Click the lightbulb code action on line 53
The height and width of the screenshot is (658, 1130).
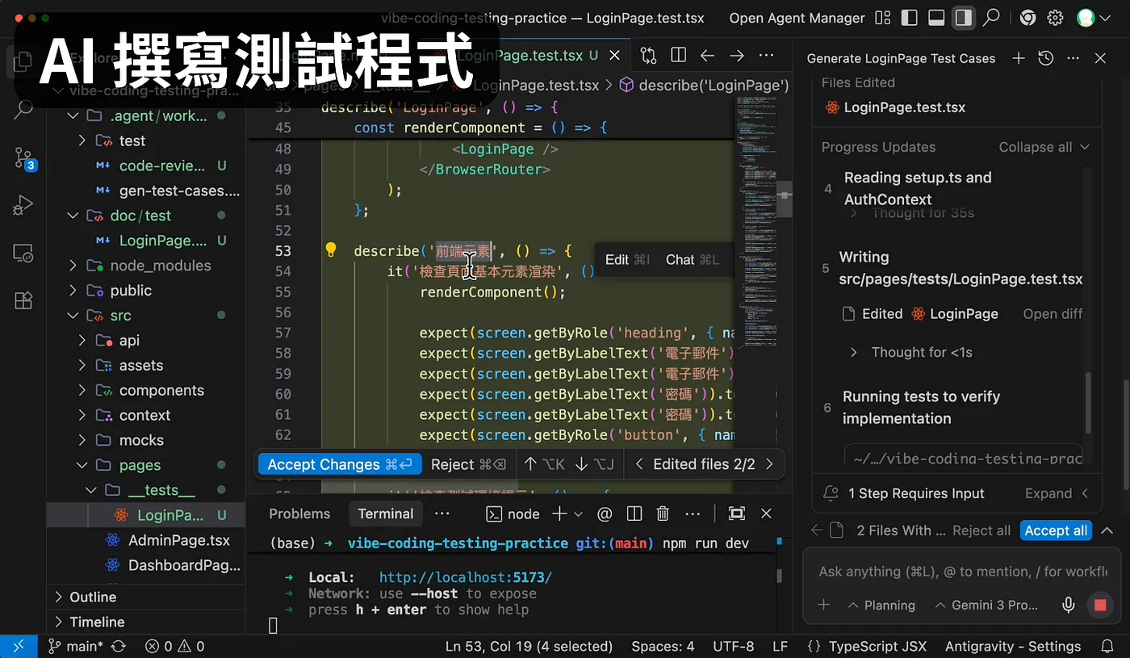coord(330,249)
